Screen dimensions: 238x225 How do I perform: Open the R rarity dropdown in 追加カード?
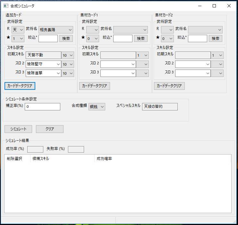pos(18,30)
